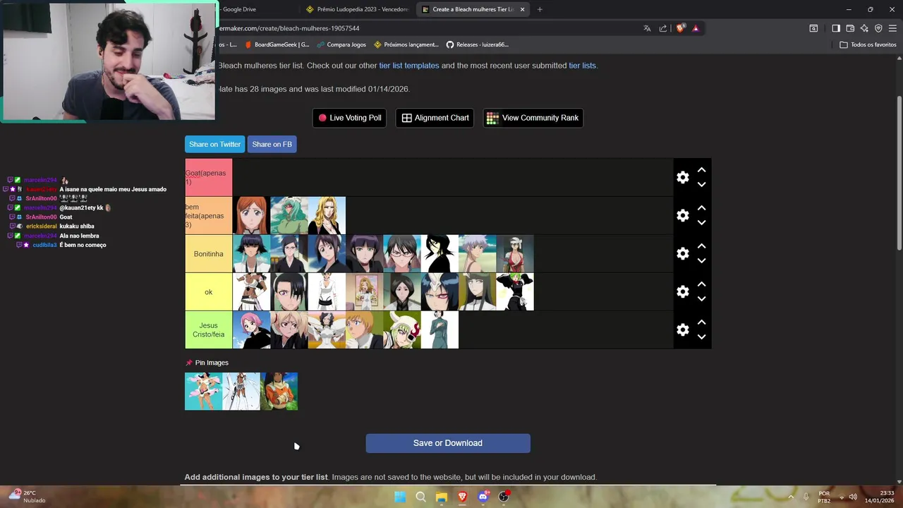The width and height of the screenshot is (903, 508).
Task: Open the browser hamburger menu
Action: pyautogui.click(x=892, y=28)
